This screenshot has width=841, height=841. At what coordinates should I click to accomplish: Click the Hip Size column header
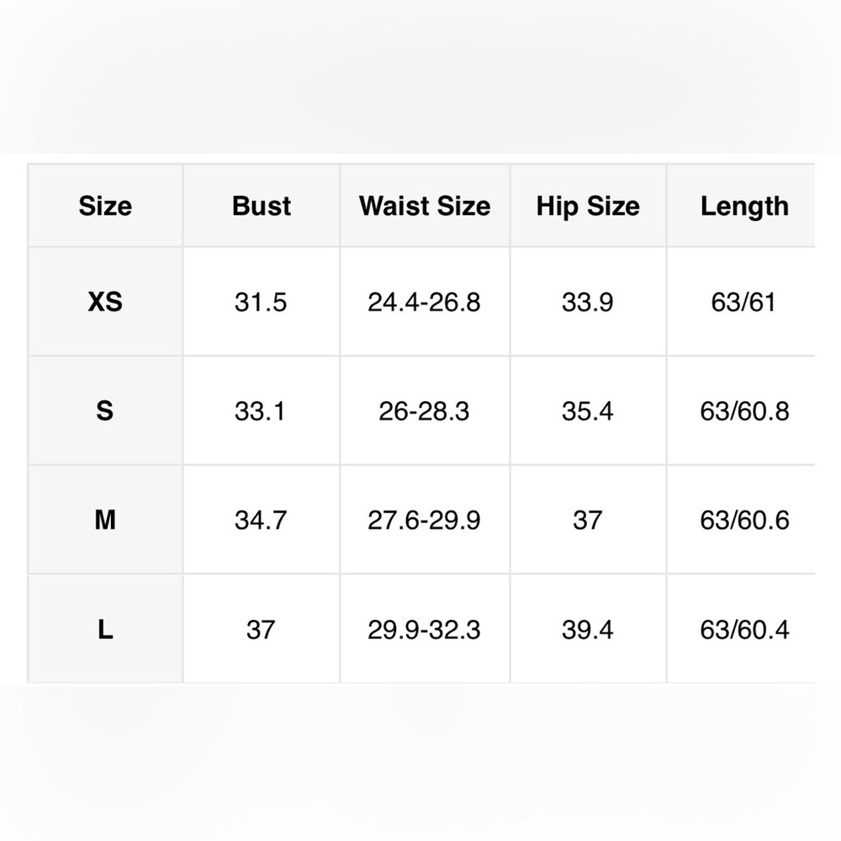(588, 207)
